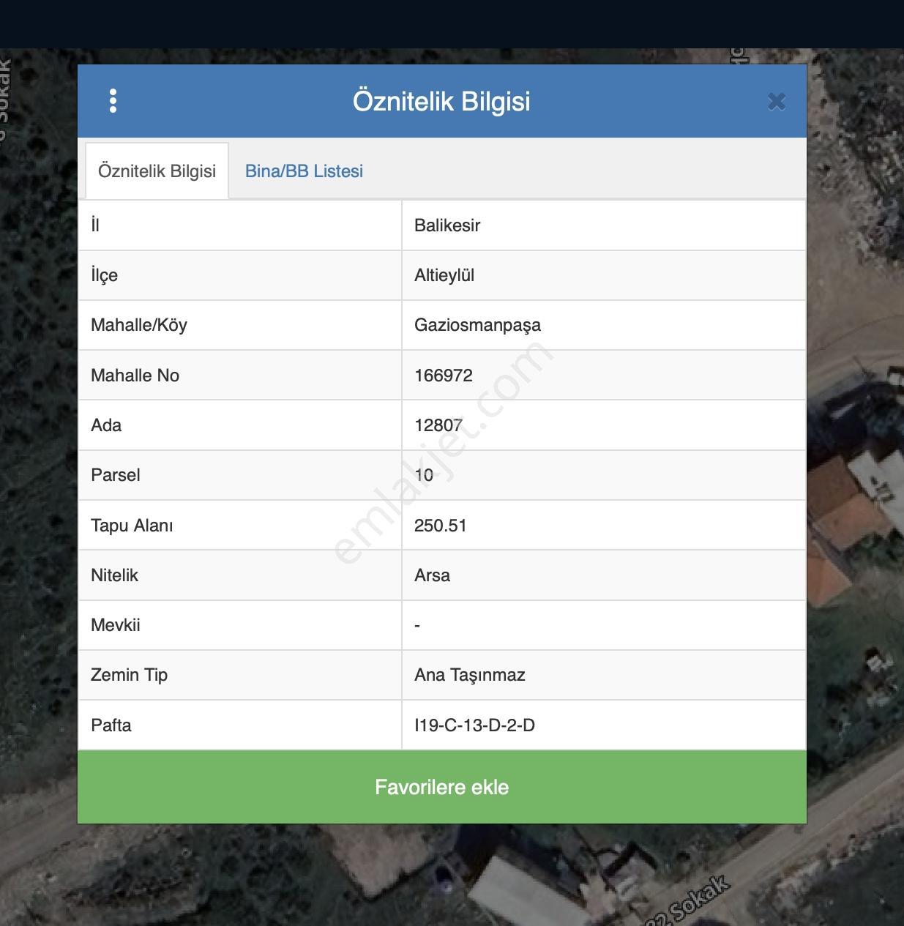Select the İlçe value Altieylül
Screen dimensions: 904x926
(x=444, y=275)
